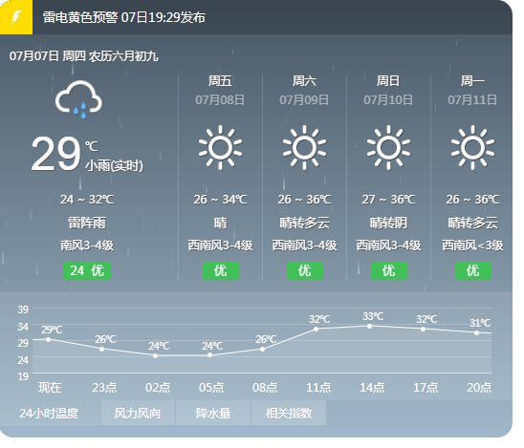Open the 降水量 tab

pyautogui.click(x=213, y=414)
